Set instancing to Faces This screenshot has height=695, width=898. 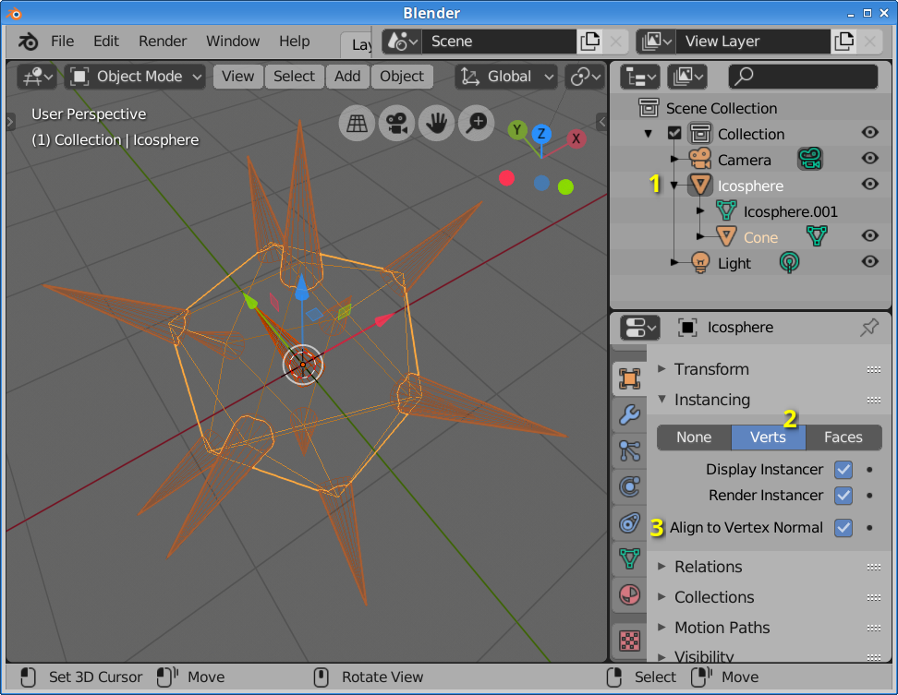[843, 437]
